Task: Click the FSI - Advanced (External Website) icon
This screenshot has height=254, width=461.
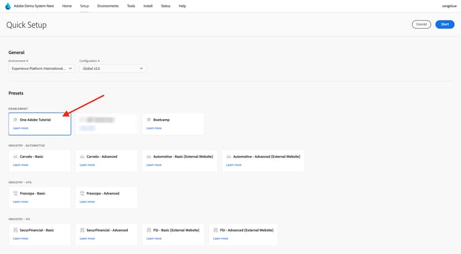Action: coord(216,230)
